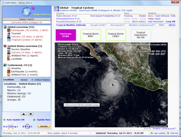The image size is (181, 137).
Task: Zoom in on the Hurricane Dora satellite image
Action: [111, 85]
